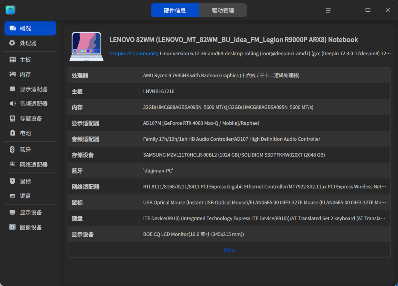This screenshot has height=286, width=398.
Task: Select the Linux version 6.12.36 kernel text
Action: [x=275, y=53]
